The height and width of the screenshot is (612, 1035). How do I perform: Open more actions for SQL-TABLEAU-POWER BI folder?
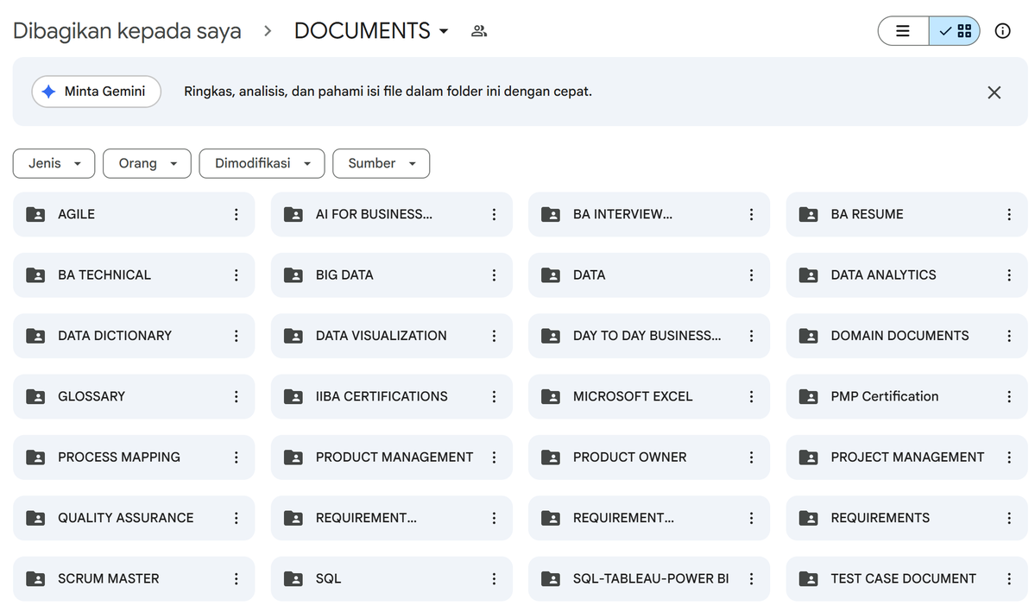coord(751,579)
